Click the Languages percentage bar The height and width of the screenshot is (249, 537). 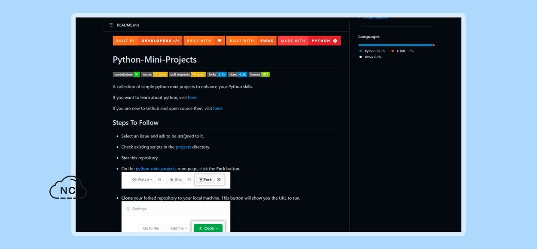coord(396,45)
